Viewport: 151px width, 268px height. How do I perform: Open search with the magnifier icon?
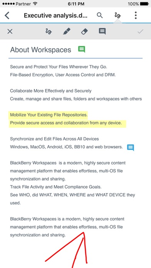(100, 15)
